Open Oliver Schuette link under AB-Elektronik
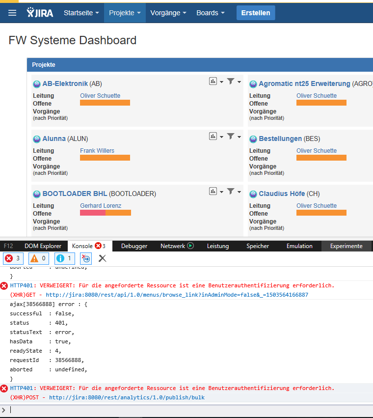The width and height of the screenshot is (373, 418). (x=100, y=96)
